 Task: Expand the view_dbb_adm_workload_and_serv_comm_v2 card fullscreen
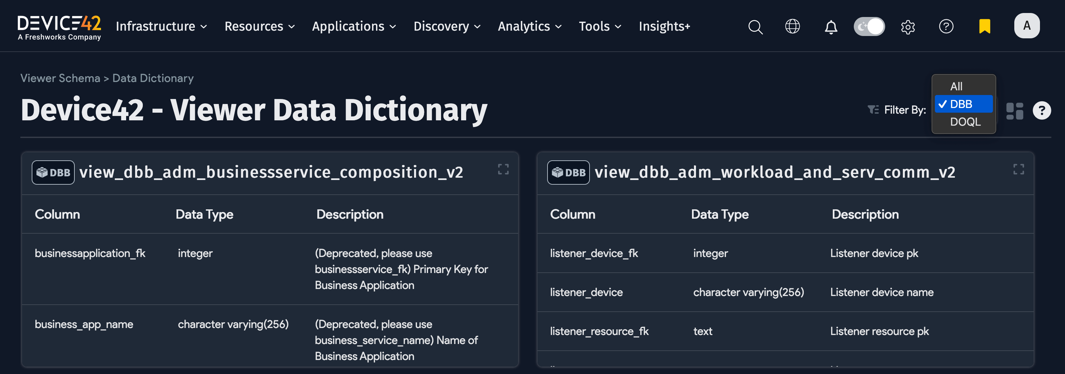tap(1019, 169)
